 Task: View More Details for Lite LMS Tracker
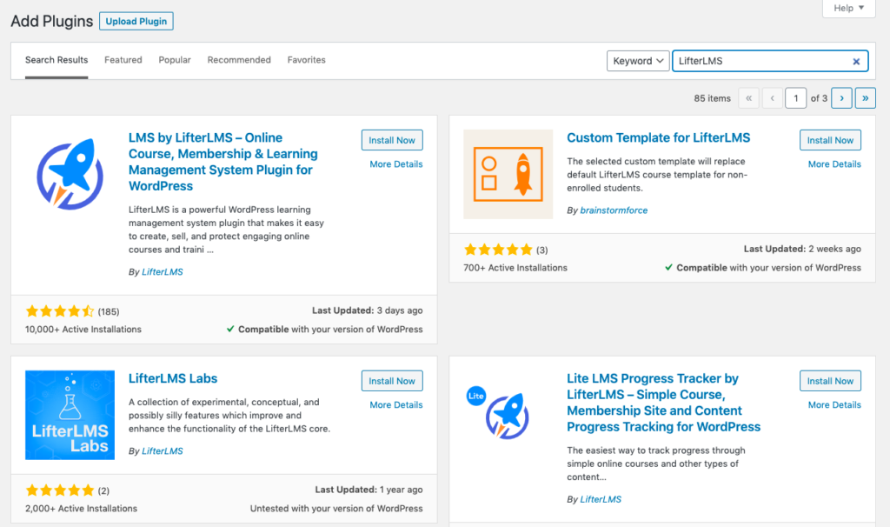tap(834, 405)
